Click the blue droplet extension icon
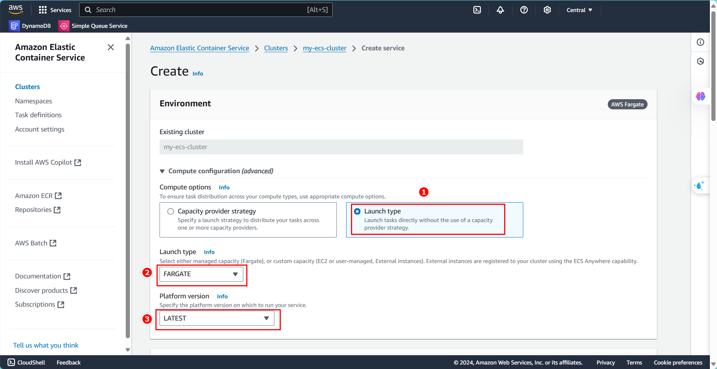This screenshot has width=717, height=369. click(x=699, y=186)
